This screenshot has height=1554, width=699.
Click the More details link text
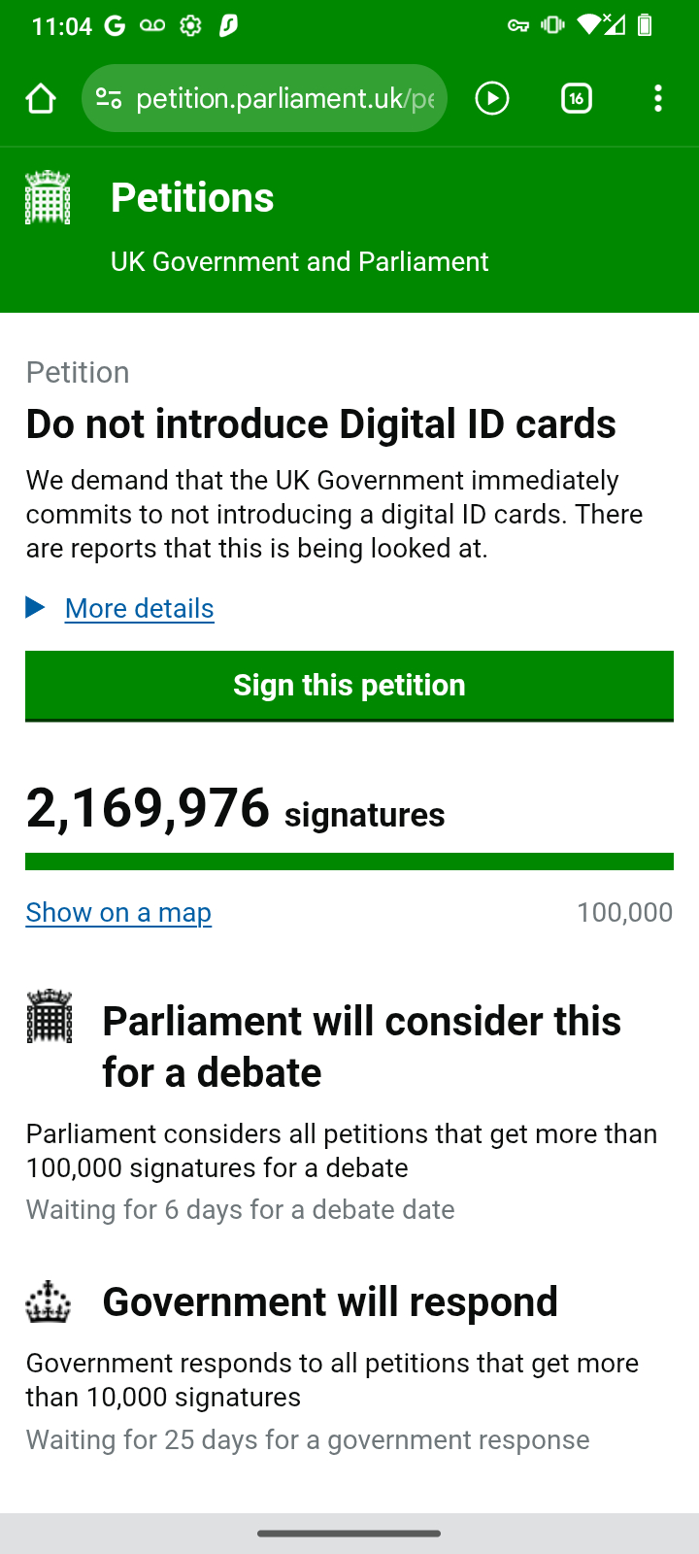click(140, 609)
